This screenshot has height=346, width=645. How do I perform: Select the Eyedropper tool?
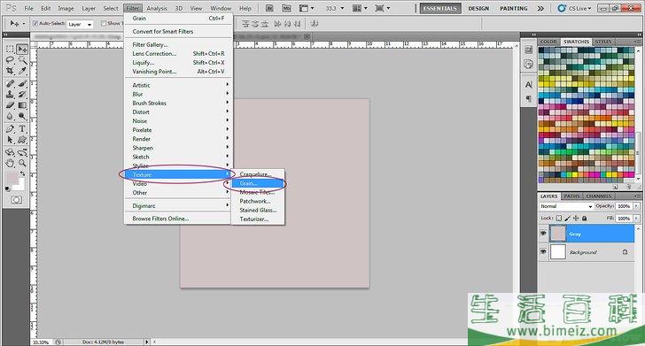(x=22, y=71)
